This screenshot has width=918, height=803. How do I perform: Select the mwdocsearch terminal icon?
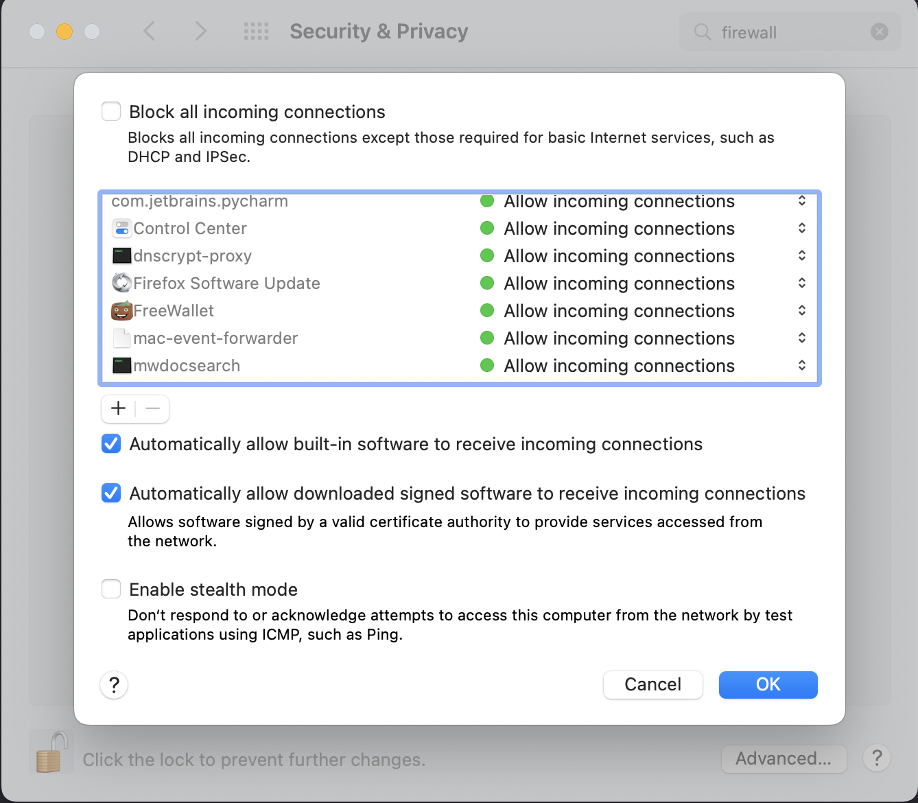[x=122, y=366]
